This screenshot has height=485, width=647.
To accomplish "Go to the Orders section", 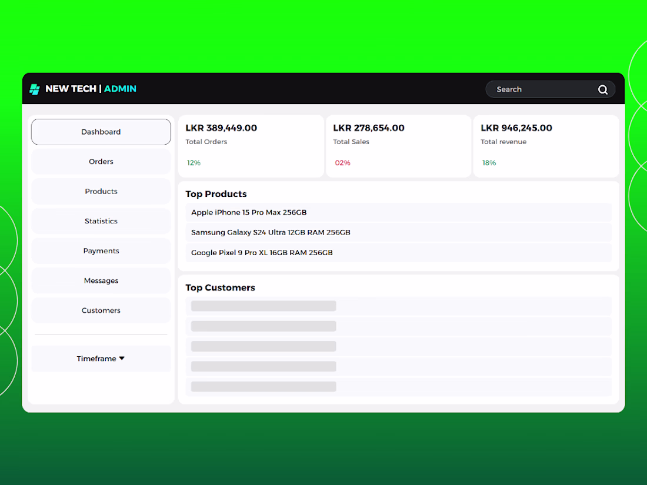I will coord(101,162).
